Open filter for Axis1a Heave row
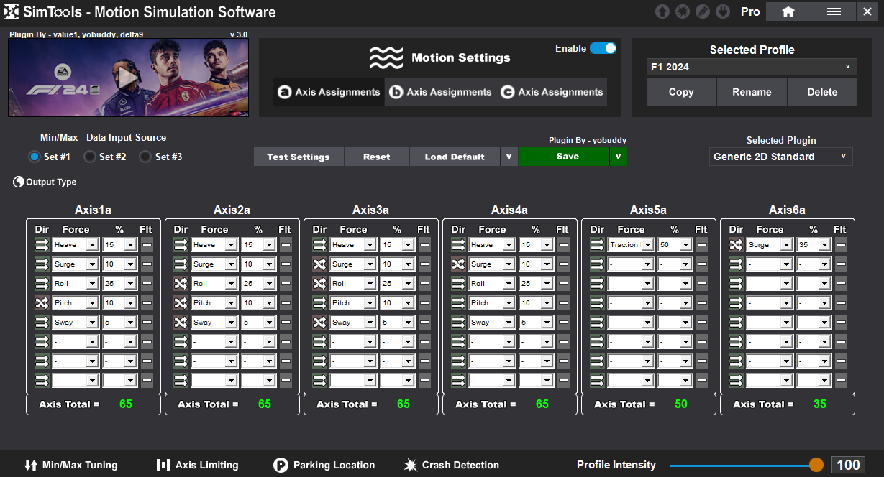Viewport: 884px width, 477px height. 147,245
